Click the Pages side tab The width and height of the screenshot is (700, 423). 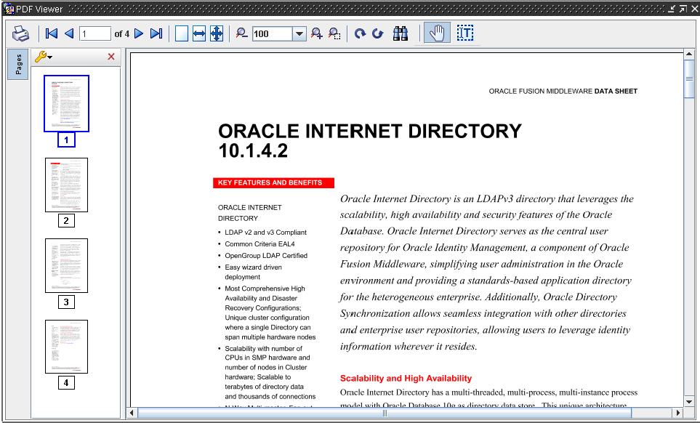click(18, 64)
